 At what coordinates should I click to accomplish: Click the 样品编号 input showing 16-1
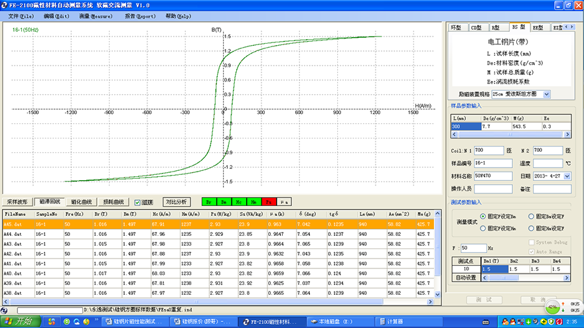492,163
